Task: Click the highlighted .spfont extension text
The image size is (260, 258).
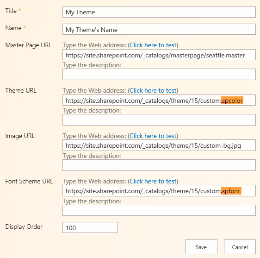Action: [231, 191]
